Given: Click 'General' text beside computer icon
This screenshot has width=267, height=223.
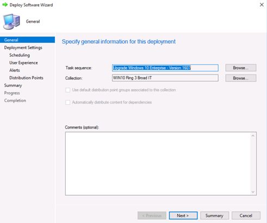Looking at the screenshot, I should [x=33, y=21].
